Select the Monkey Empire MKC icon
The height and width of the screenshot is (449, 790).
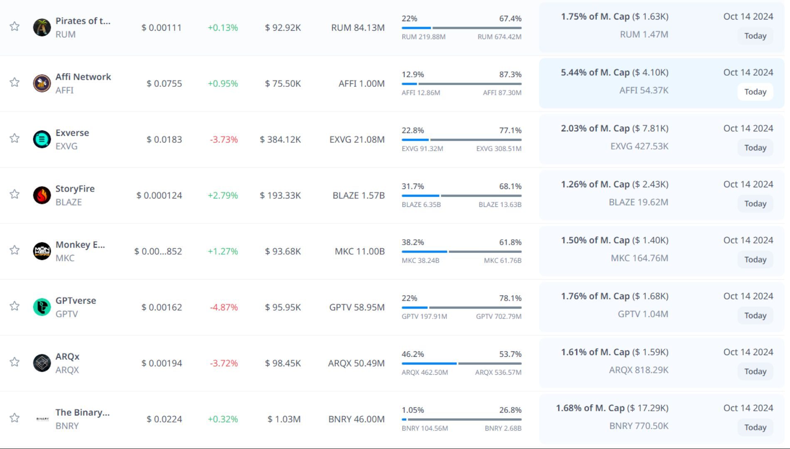pos(42,251)
